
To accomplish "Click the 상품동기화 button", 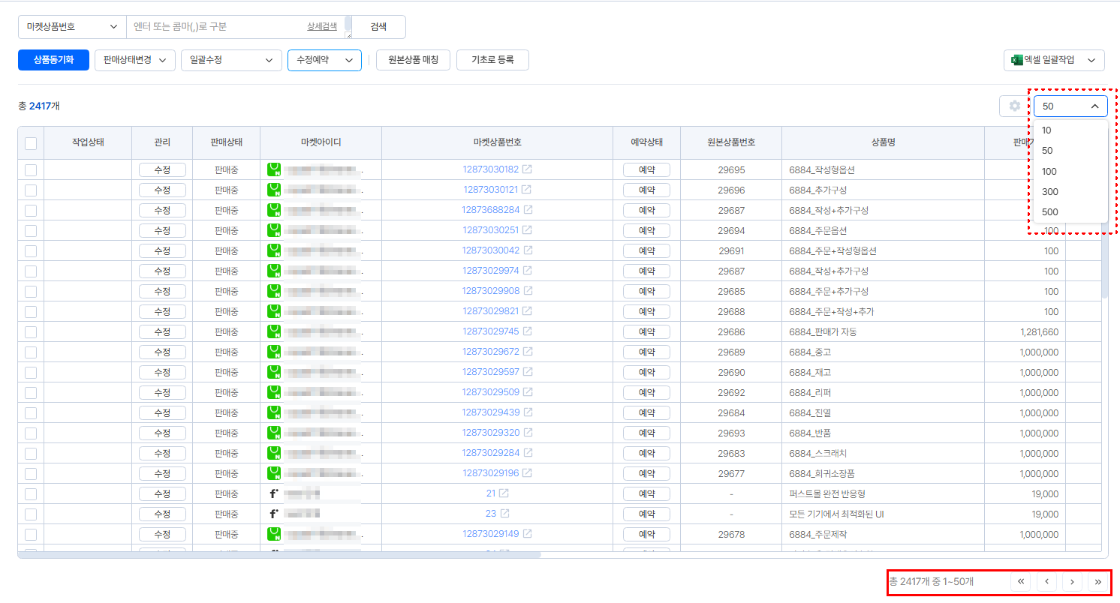I will tap(53, 60).
